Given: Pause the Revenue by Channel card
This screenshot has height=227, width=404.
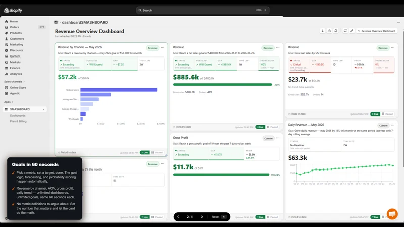Looking at the screenshot, I should (157, 153).
